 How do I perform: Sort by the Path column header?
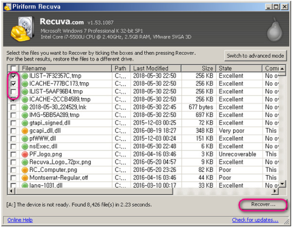point(121,69)
